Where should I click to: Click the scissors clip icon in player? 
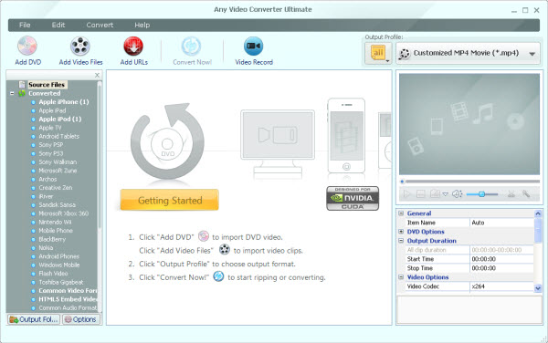[x=511, y=194]
